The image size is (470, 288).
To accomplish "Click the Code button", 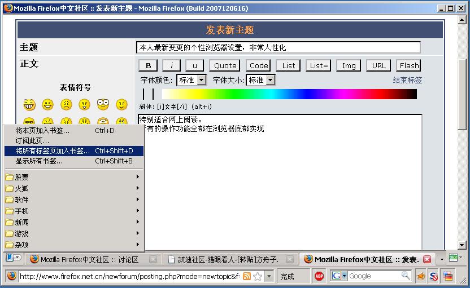I will [x=258, y=65].
